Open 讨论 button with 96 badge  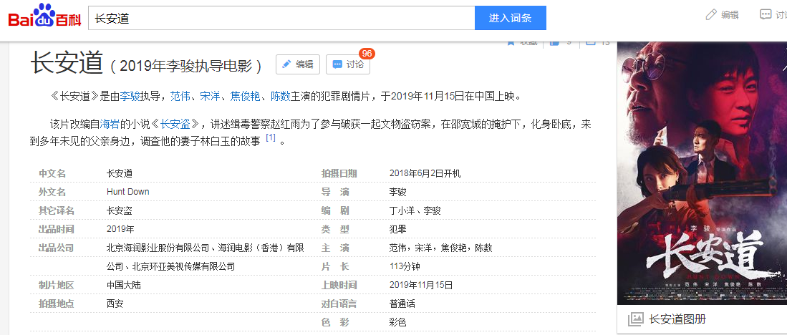coord(348,64)
